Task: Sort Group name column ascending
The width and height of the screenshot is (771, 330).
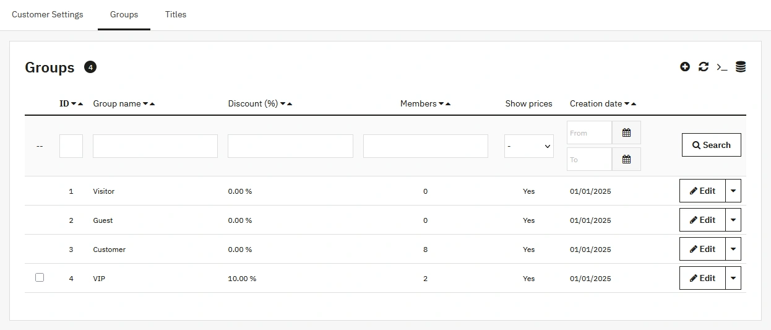Action: coord(152,104)
